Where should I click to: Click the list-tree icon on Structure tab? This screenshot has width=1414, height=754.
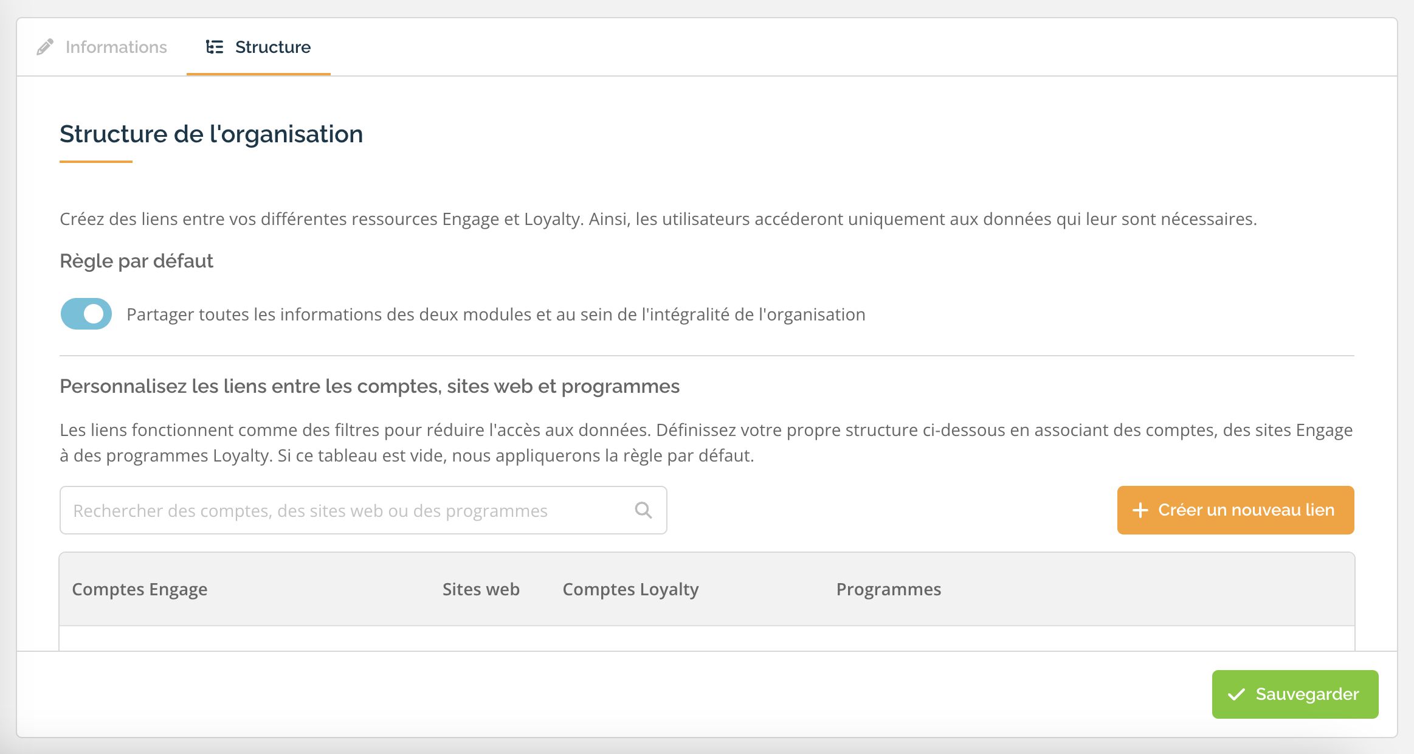pyautogui.click(x=215, y=47)
